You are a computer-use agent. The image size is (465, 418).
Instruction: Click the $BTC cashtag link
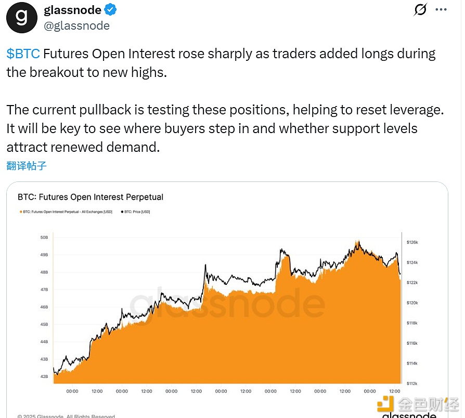pyautogui.click(x=23, y=54)
